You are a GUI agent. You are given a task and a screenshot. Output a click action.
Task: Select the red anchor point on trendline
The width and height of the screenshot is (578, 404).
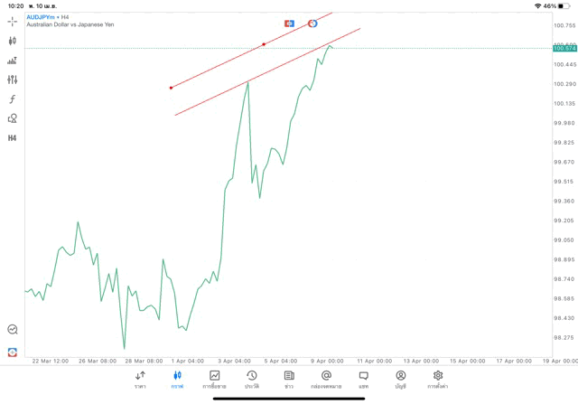tap(264, 44)
